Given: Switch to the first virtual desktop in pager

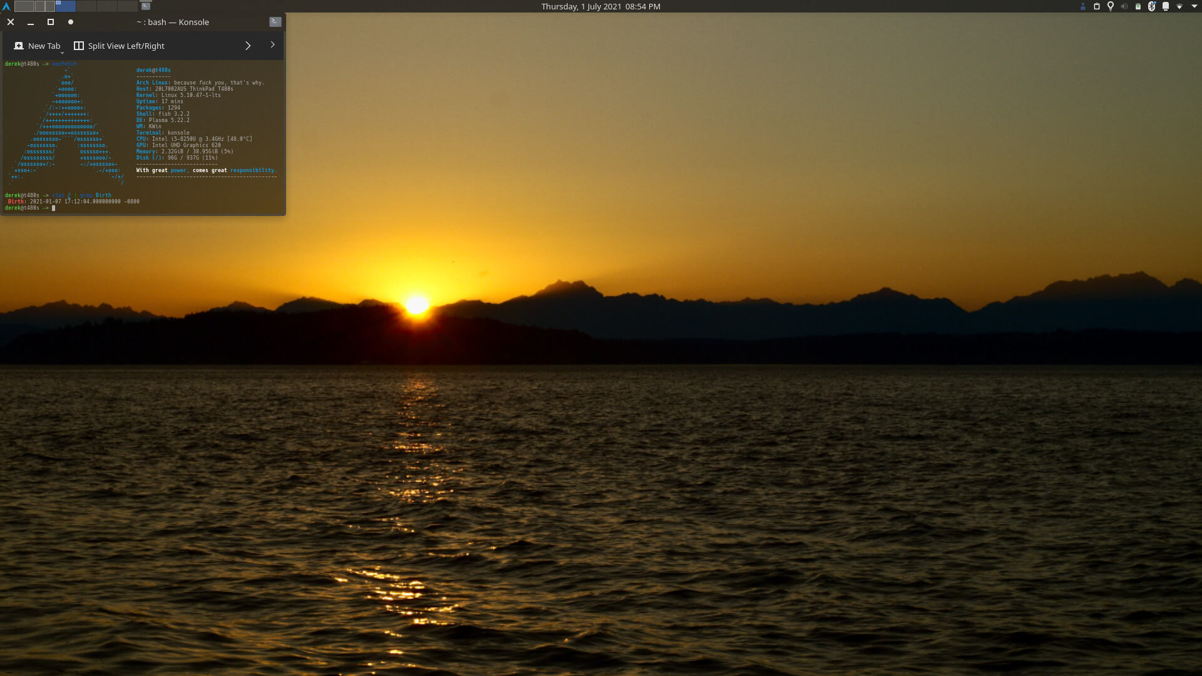Looking at the screenshot, I should click(24, 6).
